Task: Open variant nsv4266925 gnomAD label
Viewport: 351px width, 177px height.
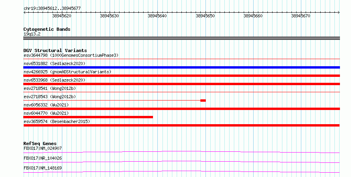Action: coord(67,72)
